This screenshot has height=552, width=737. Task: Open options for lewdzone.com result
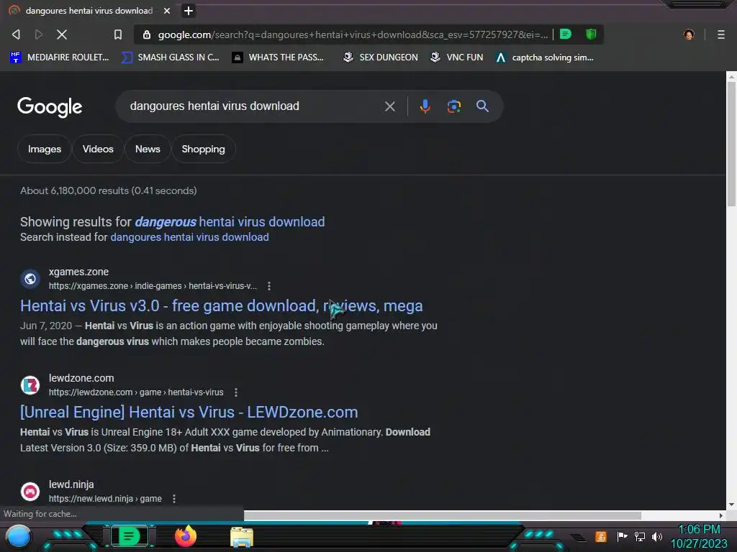coord(236,392)
